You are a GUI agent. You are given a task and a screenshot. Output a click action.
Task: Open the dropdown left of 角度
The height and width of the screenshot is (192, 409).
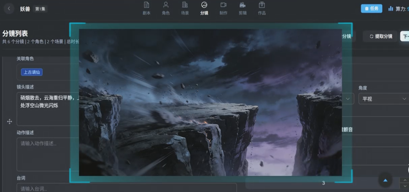[347, 99]
